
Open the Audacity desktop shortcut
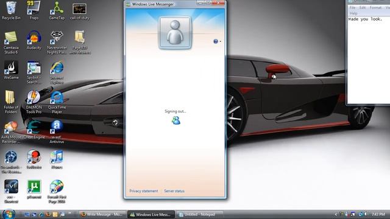coord(34,40)
